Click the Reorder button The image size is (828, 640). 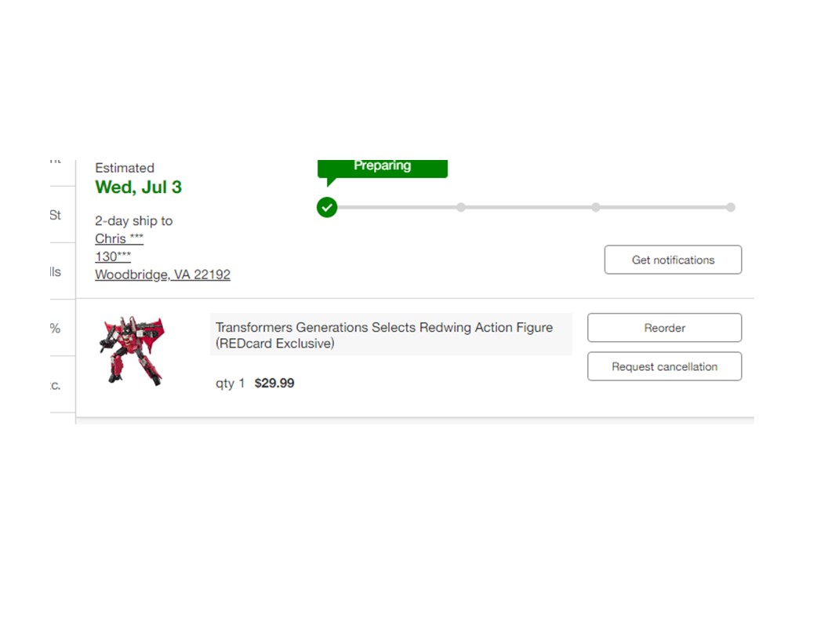[664, 328]
